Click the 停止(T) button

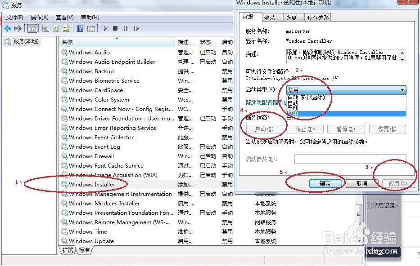[x=305, y=129]
